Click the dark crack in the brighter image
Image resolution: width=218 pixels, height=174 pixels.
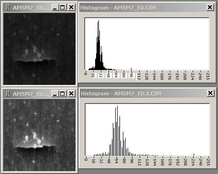click(x=34, y=148)
